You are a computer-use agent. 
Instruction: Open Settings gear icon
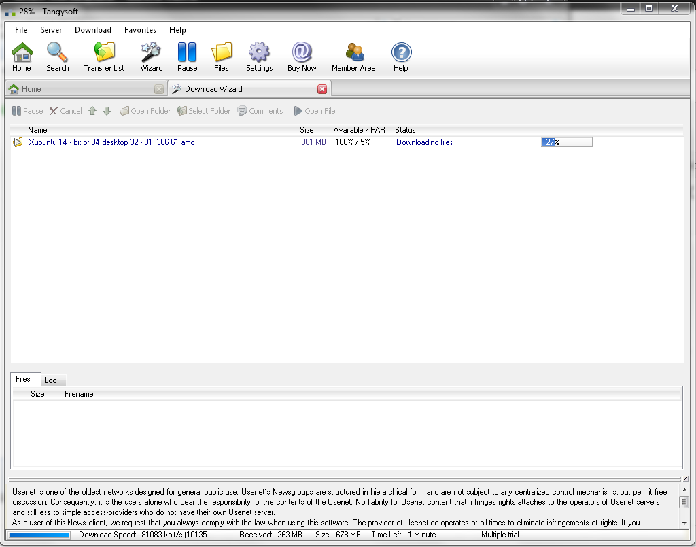pyautogui.click(x=259, y=57)
